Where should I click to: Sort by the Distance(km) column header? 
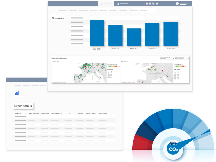tap(91, 113)
